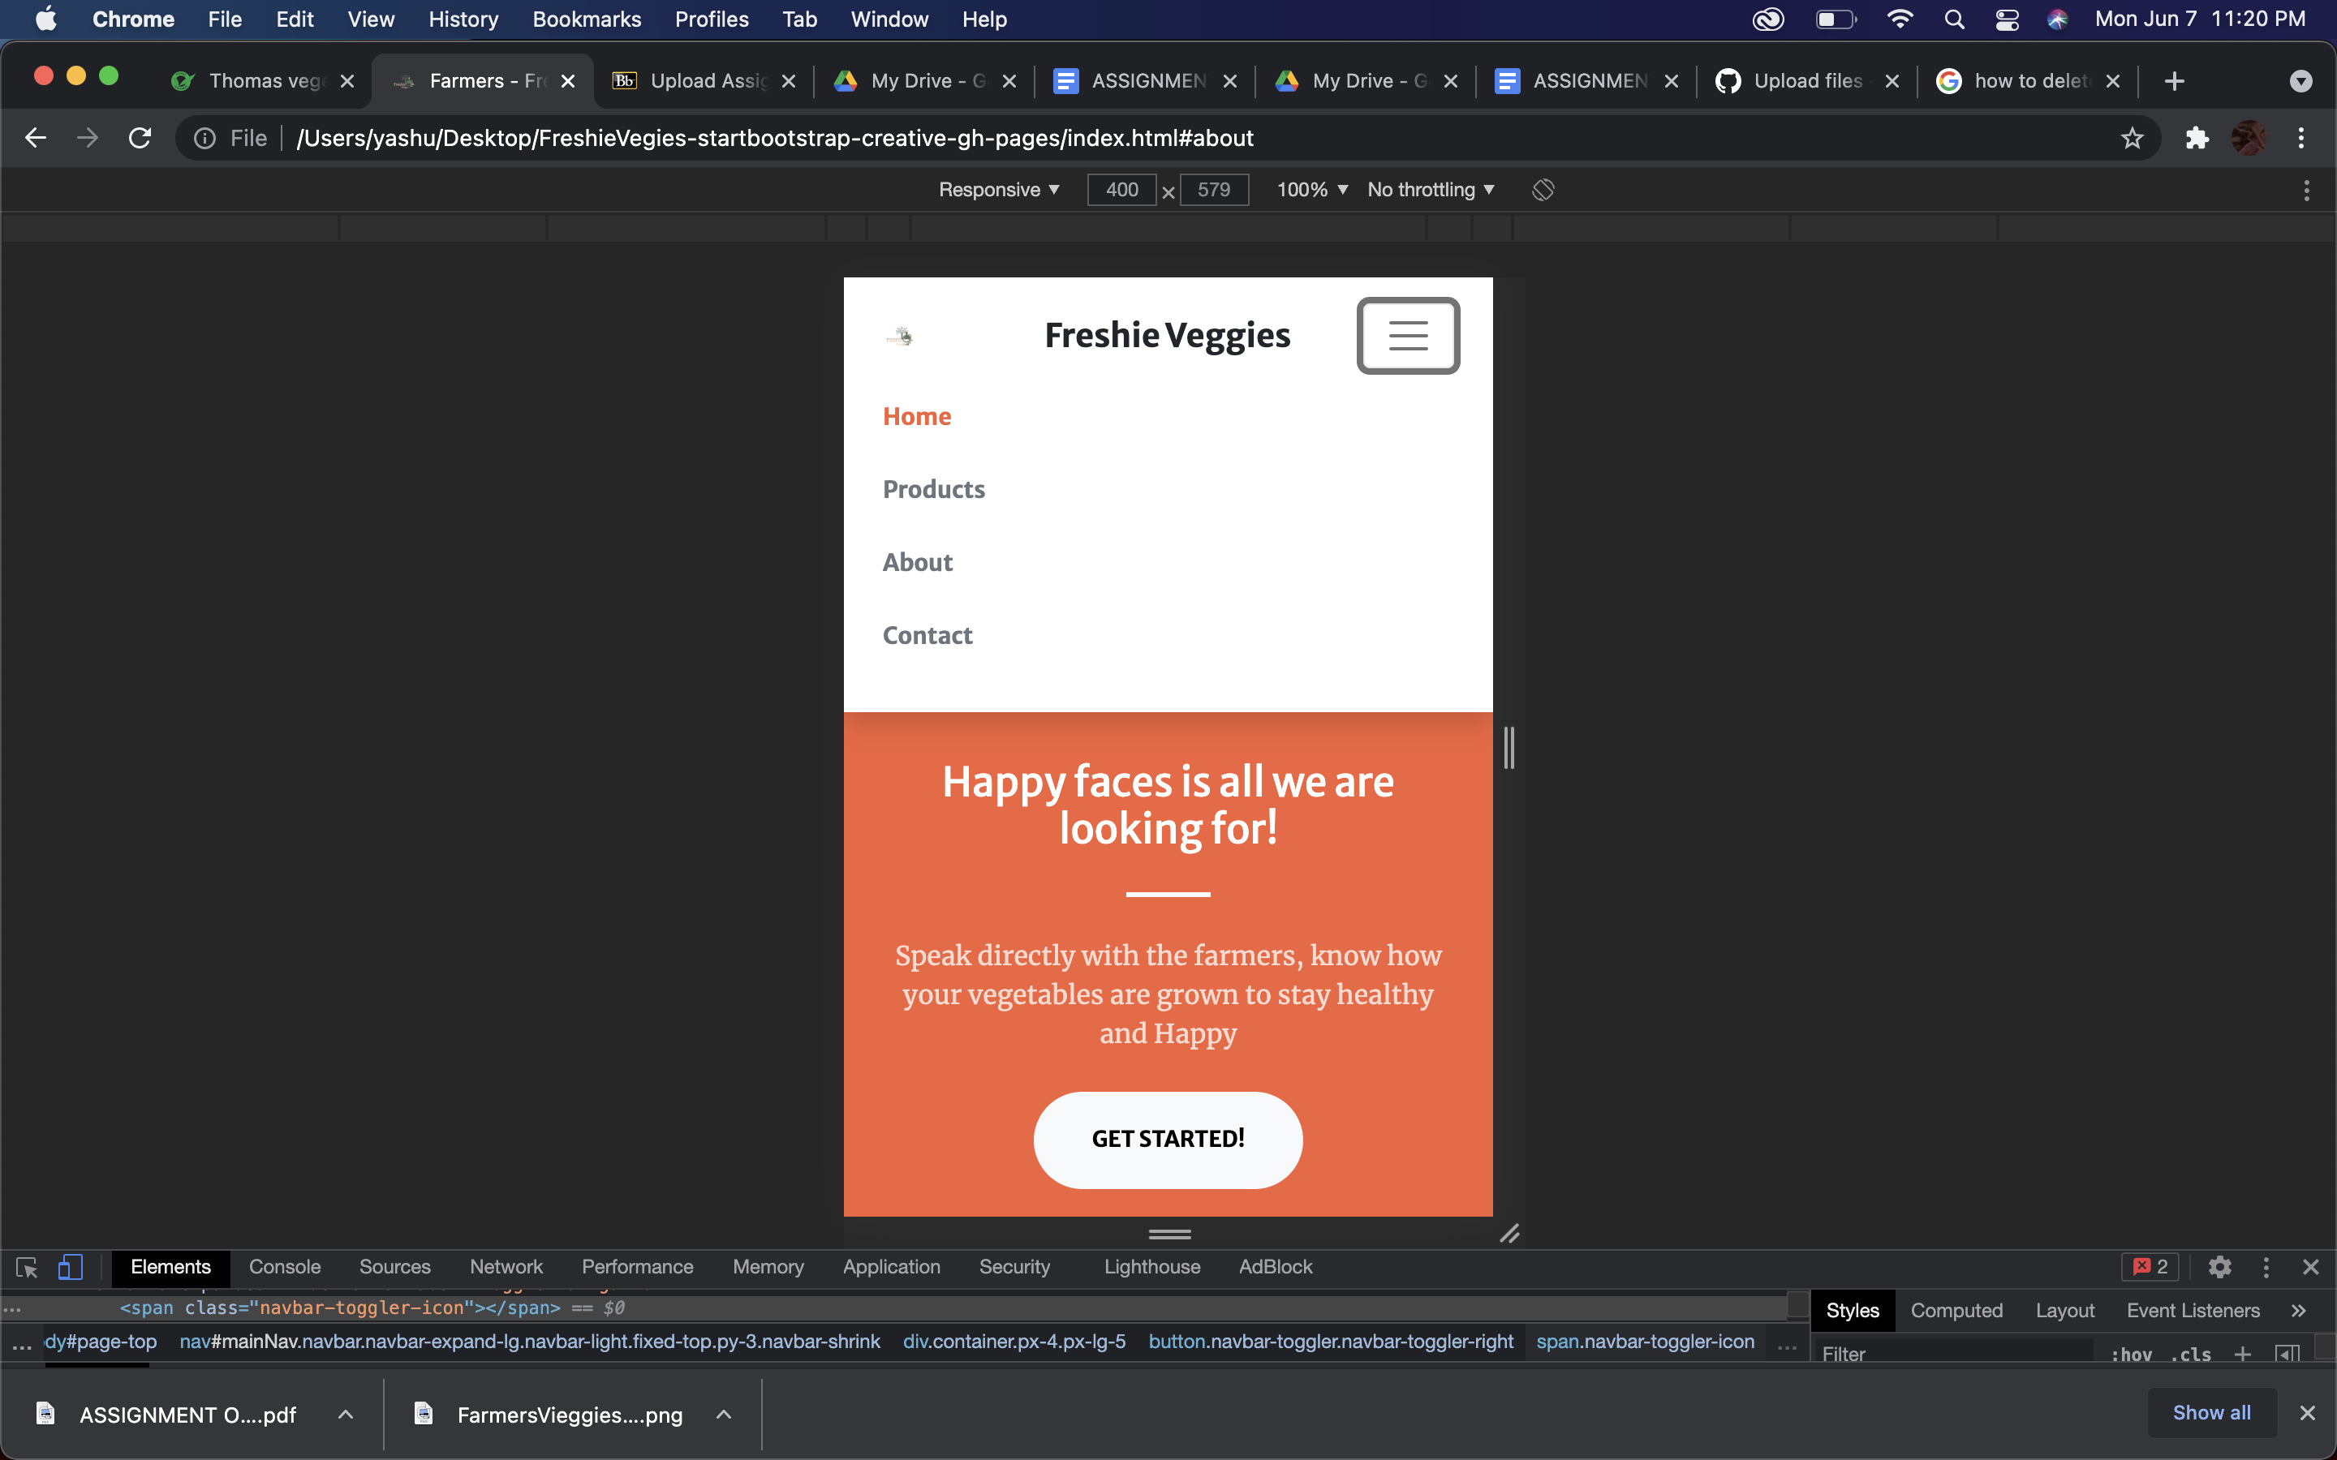The width and height of the screenshot is (2337, 1460).
Task: Click Show all downloads button
Action: coord(2211,1413)
